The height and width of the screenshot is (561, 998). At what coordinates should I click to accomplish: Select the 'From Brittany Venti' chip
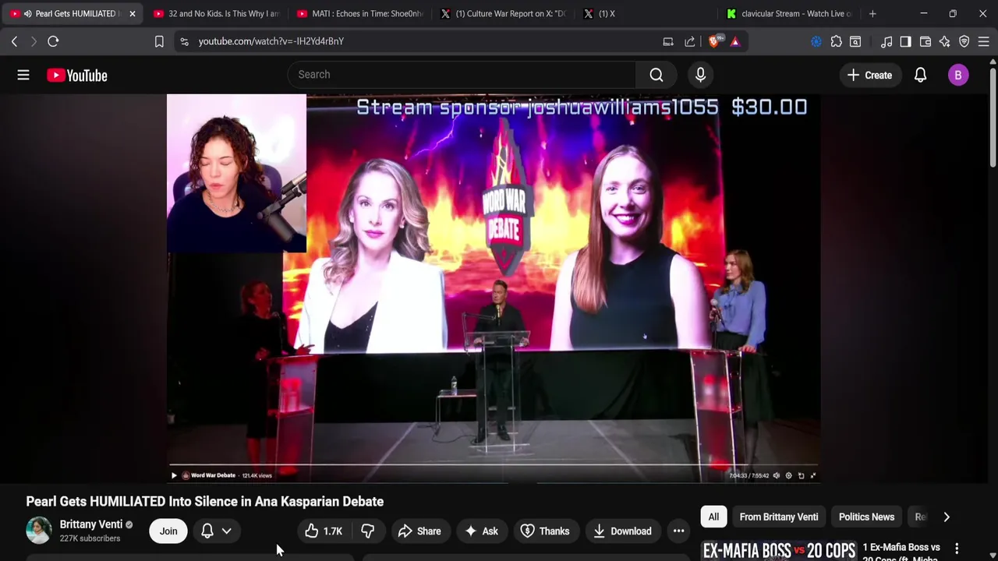coord(779,517)
